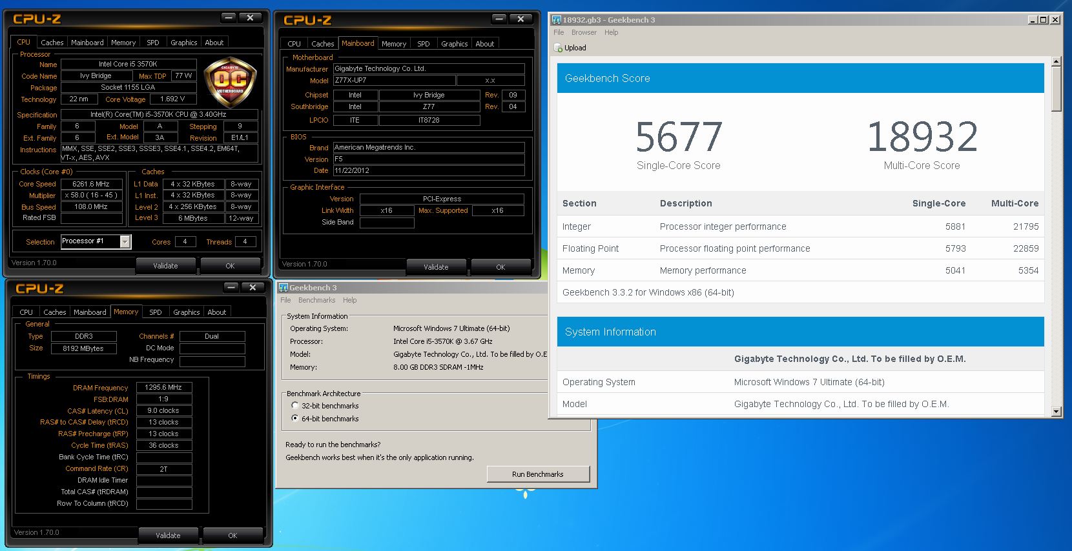Minimize the CPU-Z Memory window
Image resolution: width=1072 pixels, height=551 pixels.
pos(231,288)
